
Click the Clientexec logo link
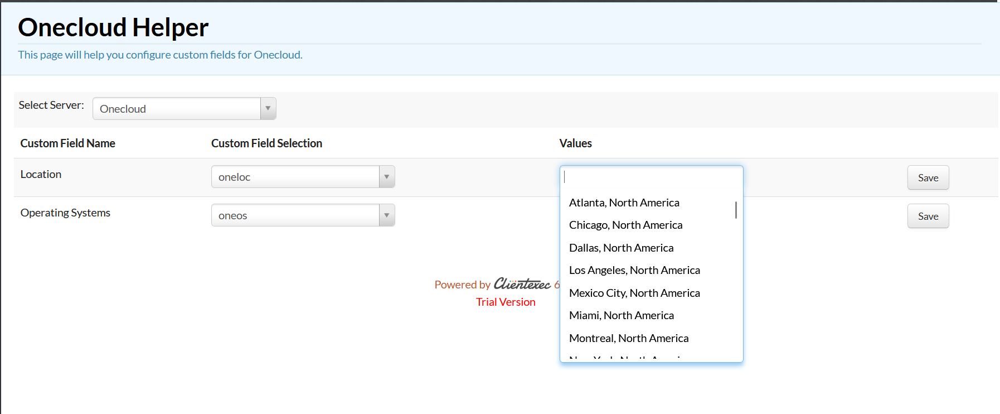point(522,284)
